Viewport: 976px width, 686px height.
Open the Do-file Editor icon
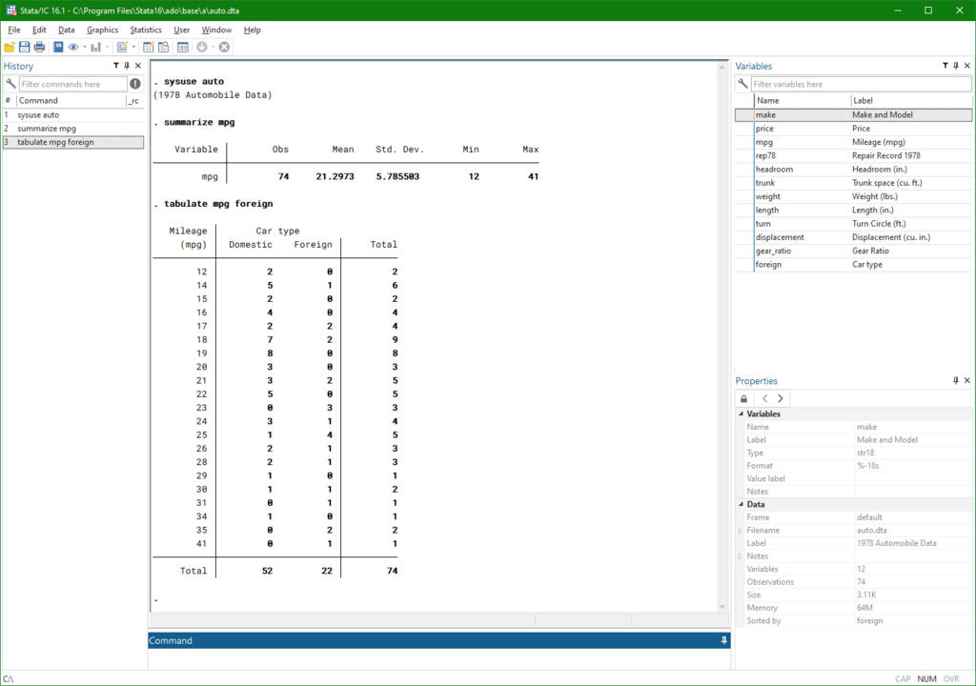click(122, 47)
